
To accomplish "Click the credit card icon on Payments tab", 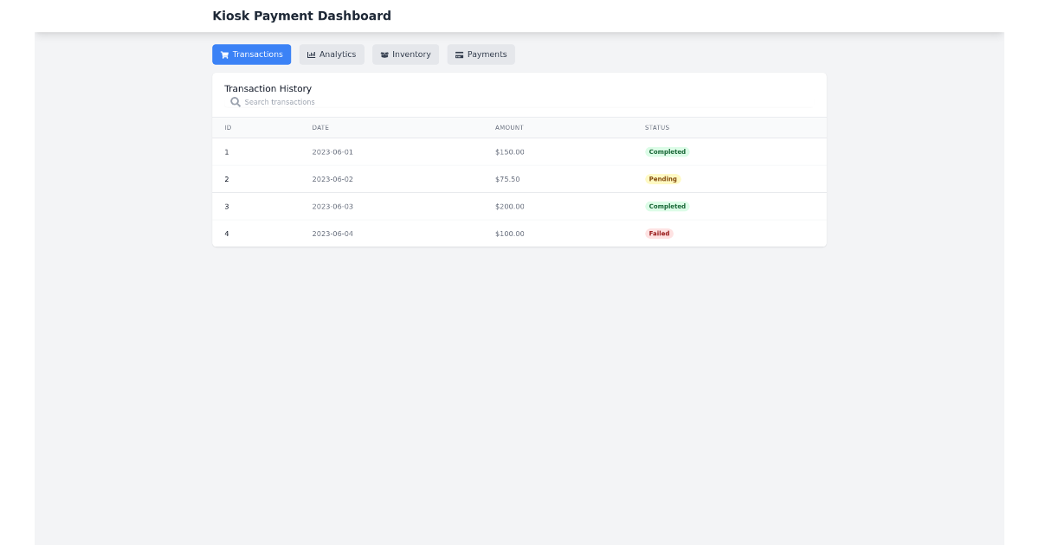I will tap(459, 54).
